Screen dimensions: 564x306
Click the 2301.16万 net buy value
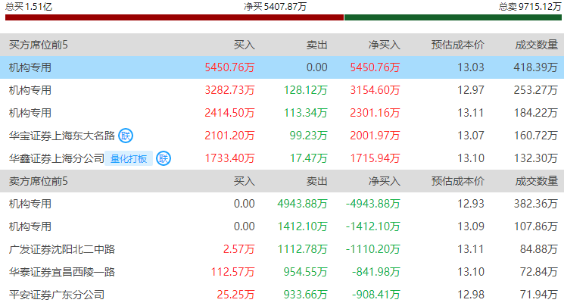tap(375, 113)
